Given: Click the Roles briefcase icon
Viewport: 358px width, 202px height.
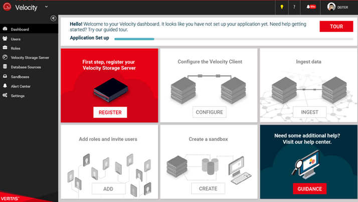Looking at the screenshot, I should [x=5, y=48].
